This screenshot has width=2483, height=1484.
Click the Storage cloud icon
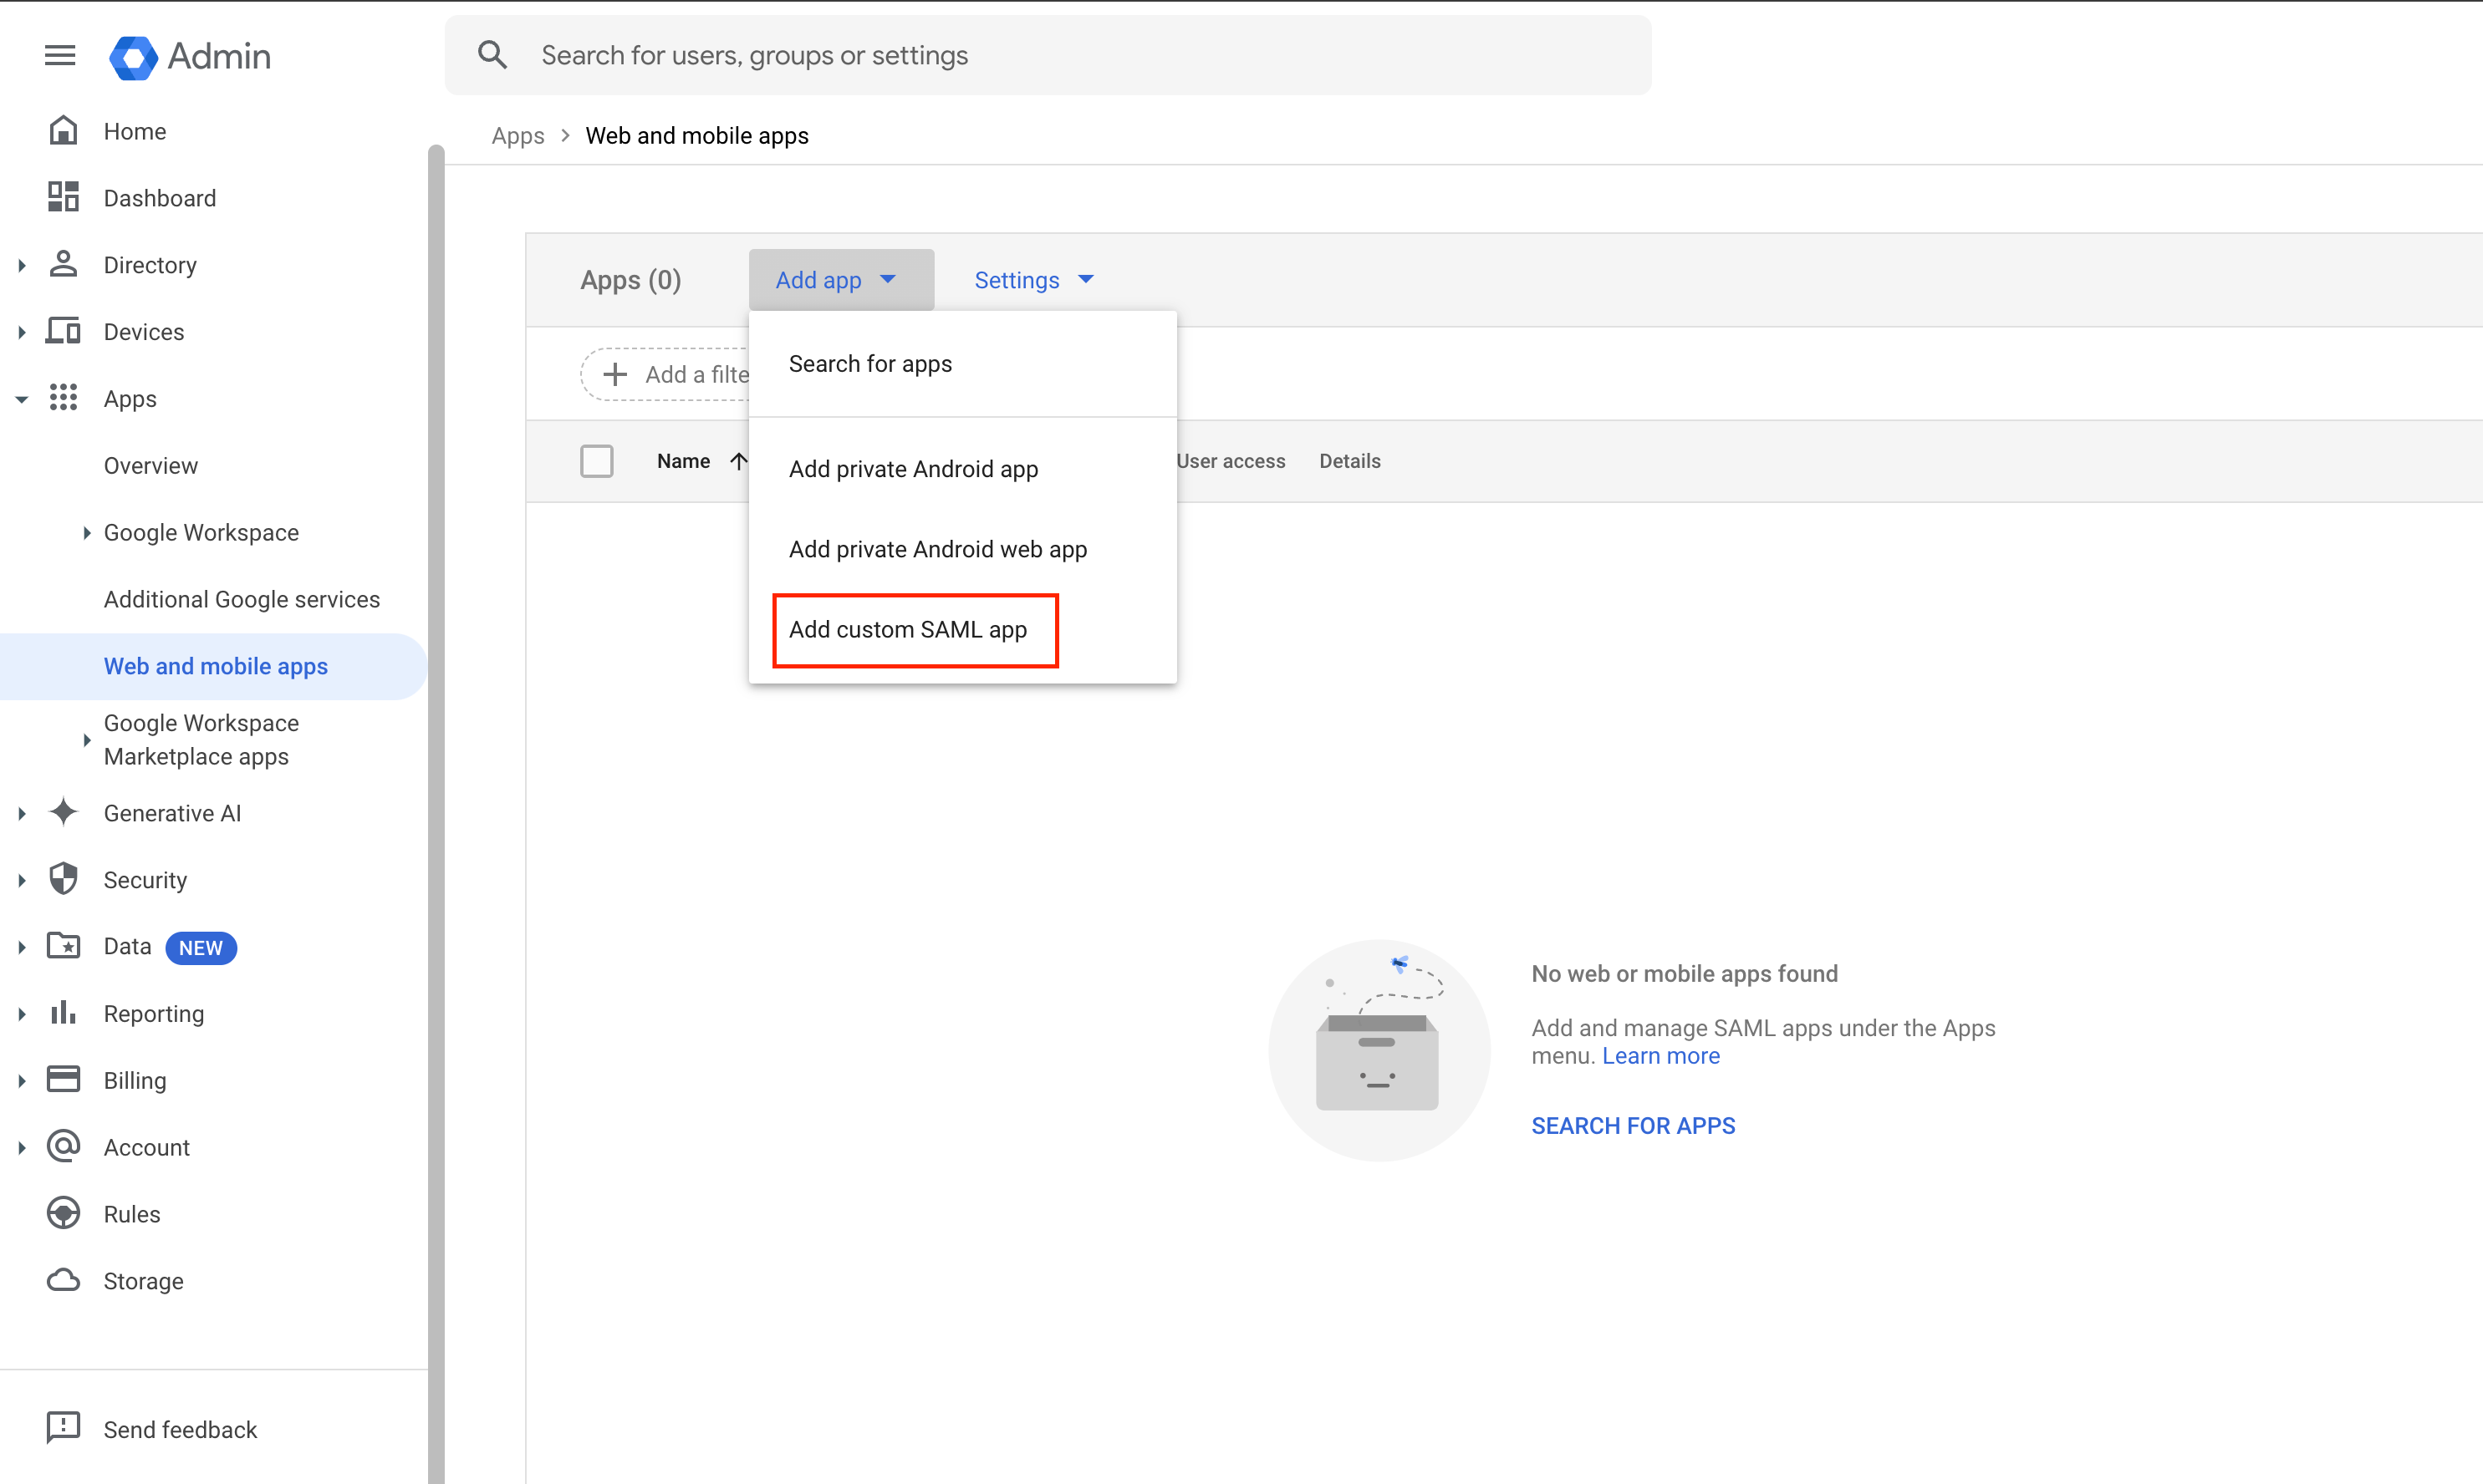(63, 1280)
